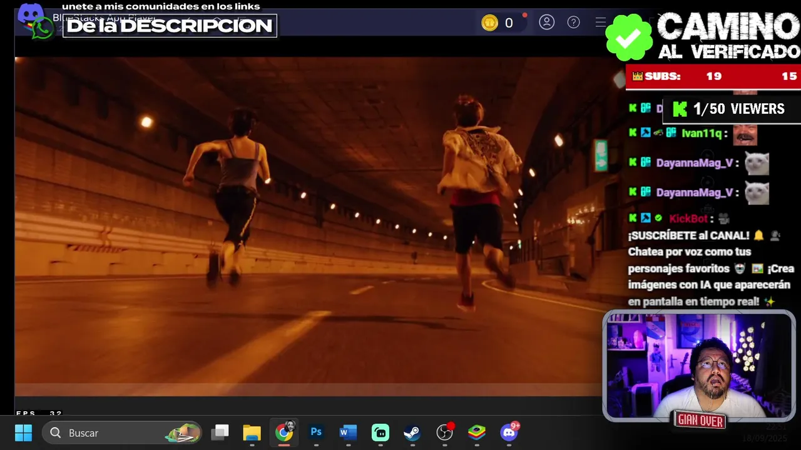The width and height of the screenshot is (801, 450).
Task: Open the BlueStacks hamburger menu
Action: coord(600,22)
